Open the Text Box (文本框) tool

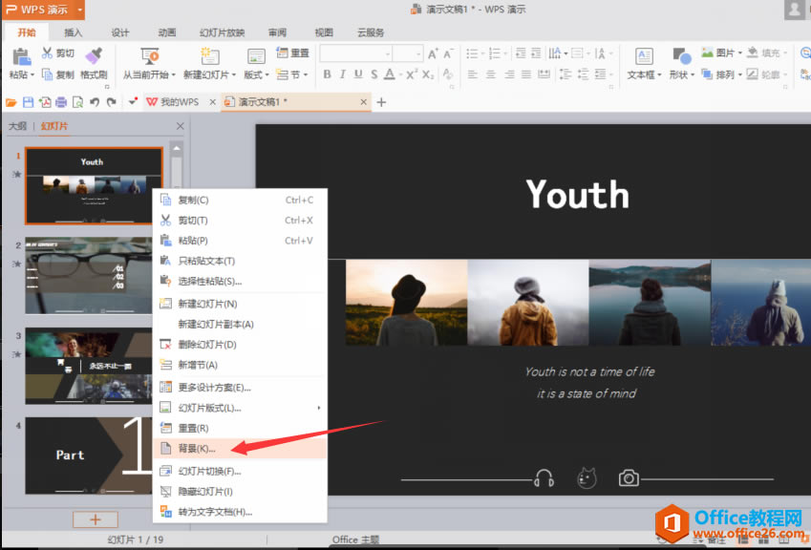click(644, 55)
